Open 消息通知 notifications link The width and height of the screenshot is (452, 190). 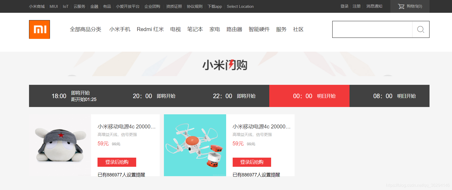pos(374,6)
